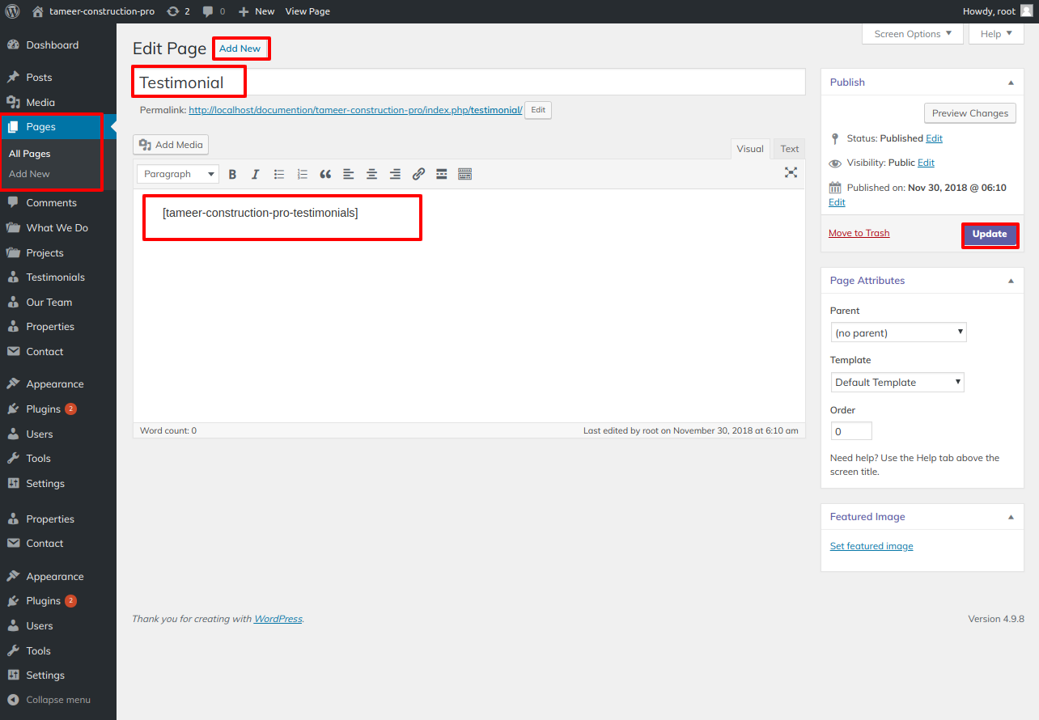This screenshot has height=720, width=1039.
Task: Insert a numbered list
Action: click(303, 174)
